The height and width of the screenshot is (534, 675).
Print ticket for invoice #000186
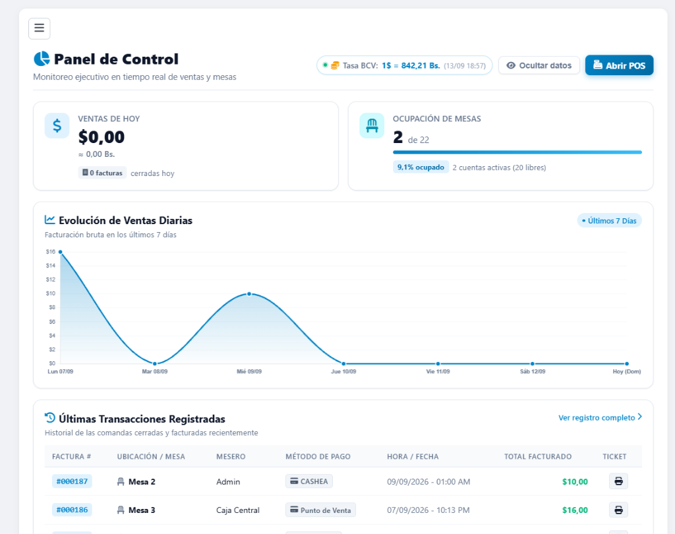tap(618, 510)
